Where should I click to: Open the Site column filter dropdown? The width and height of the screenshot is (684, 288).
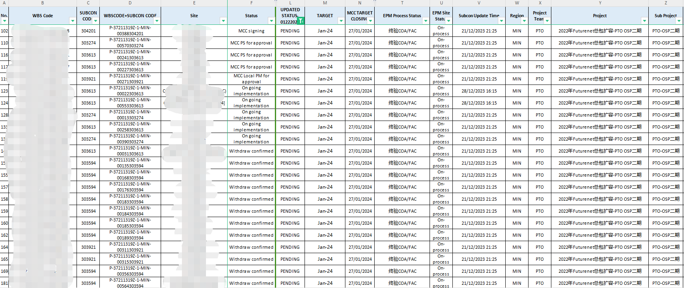pos(223,21)
